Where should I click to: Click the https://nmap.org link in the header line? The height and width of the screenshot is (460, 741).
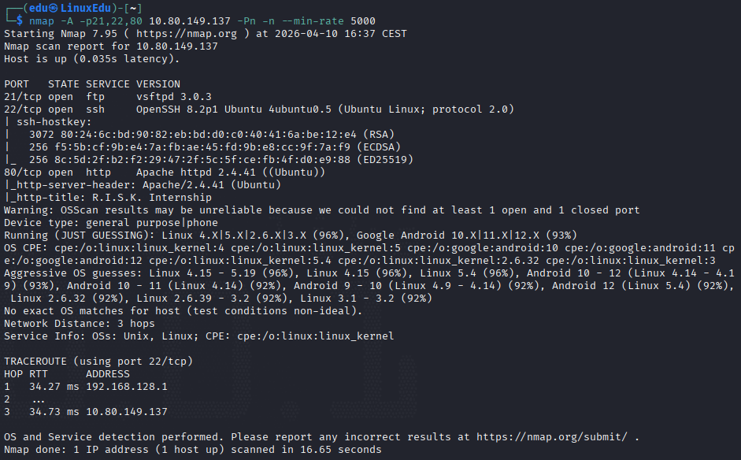tap(187, 34)
